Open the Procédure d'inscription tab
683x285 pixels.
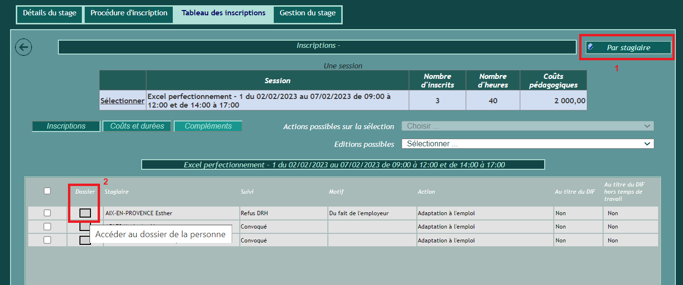[129, 13]
